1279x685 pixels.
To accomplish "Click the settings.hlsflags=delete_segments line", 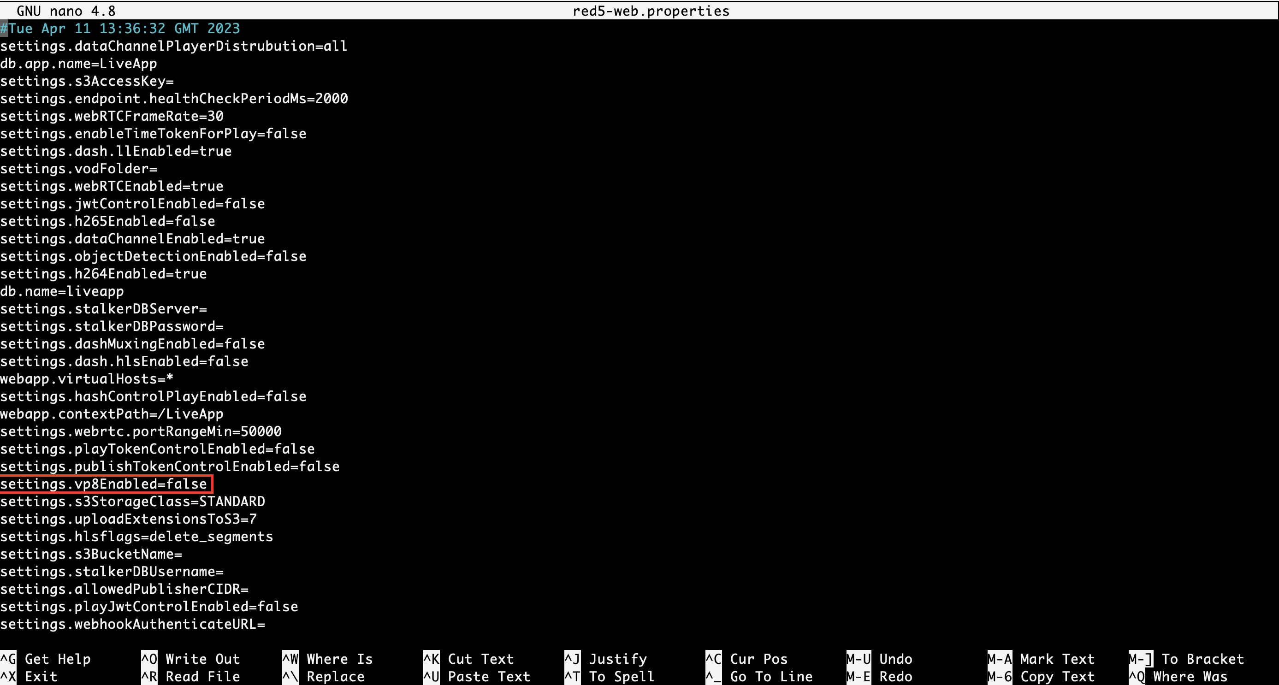I will [x=136, y=537].
